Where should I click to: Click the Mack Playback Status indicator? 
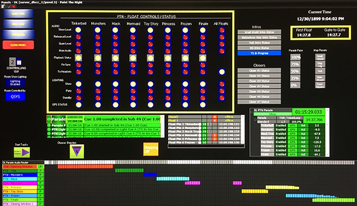tap(115, 58)
